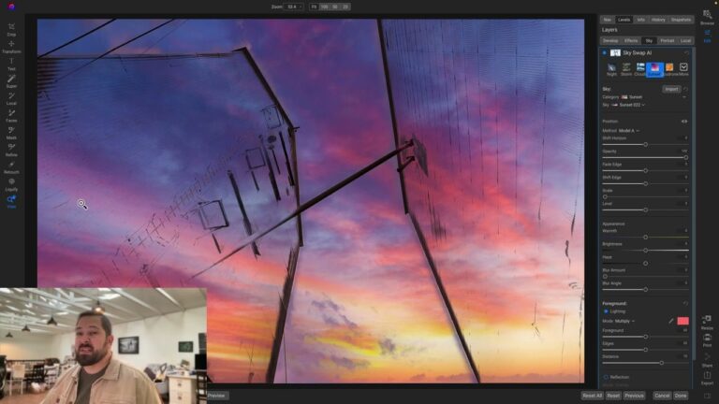Select the Liquify tool
Image resolution: width=719 pixels, height=404 pixels.
pos(11,184)
